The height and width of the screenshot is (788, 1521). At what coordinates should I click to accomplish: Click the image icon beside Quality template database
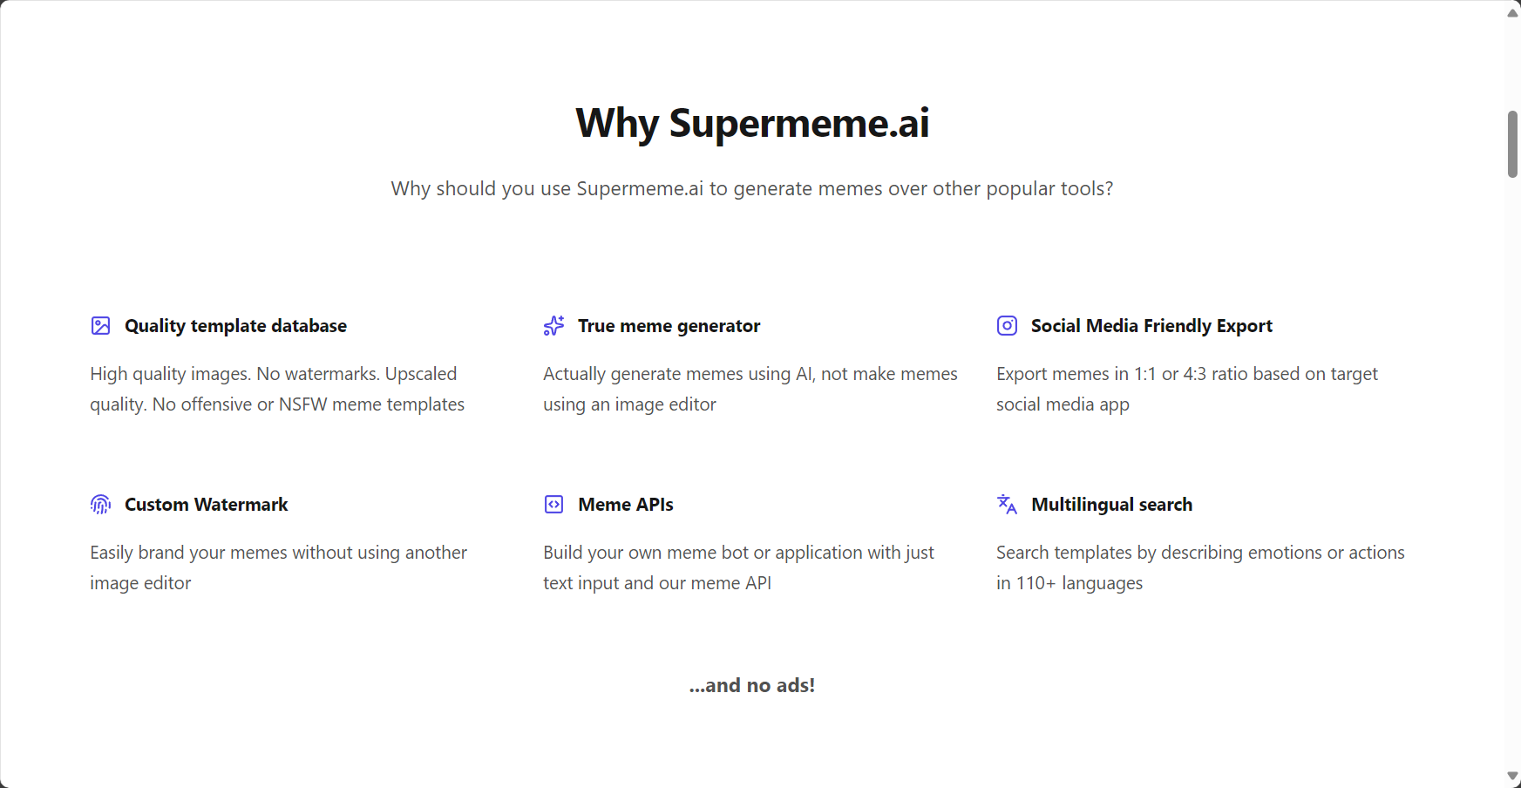(100, 326)
